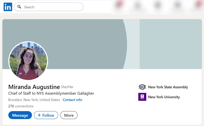Click the New York State Assembly seal
204x126 pixels.
[142, 87]
